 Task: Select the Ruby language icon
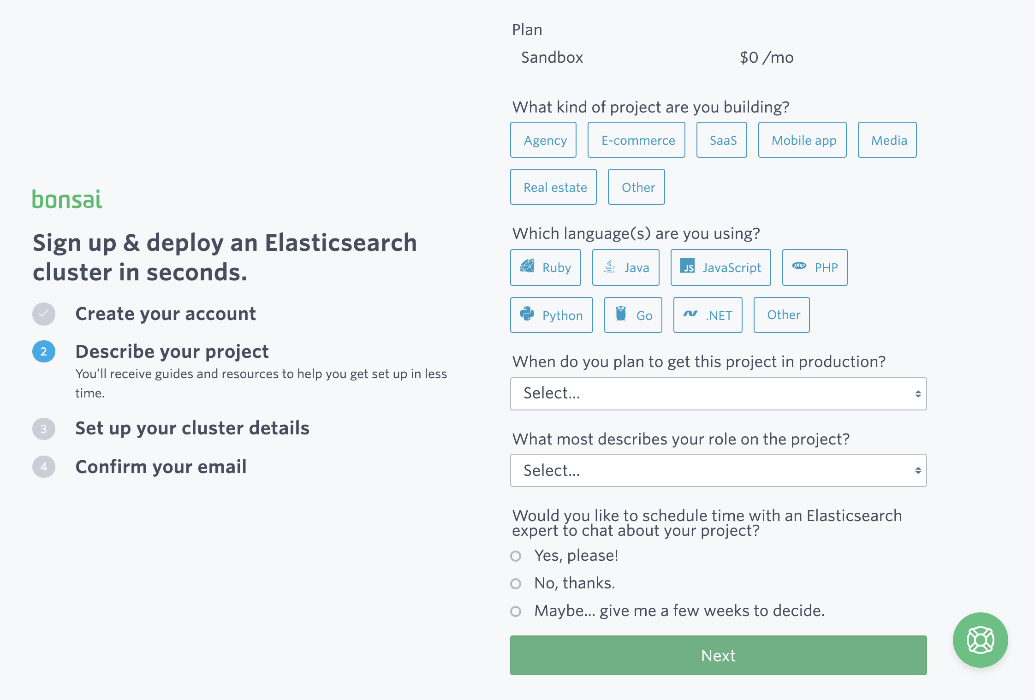click(x=545, y=267)
